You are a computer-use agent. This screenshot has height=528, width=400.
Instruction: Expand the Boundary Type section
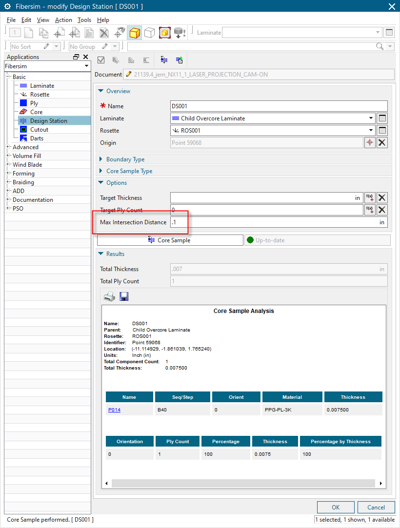125,159
